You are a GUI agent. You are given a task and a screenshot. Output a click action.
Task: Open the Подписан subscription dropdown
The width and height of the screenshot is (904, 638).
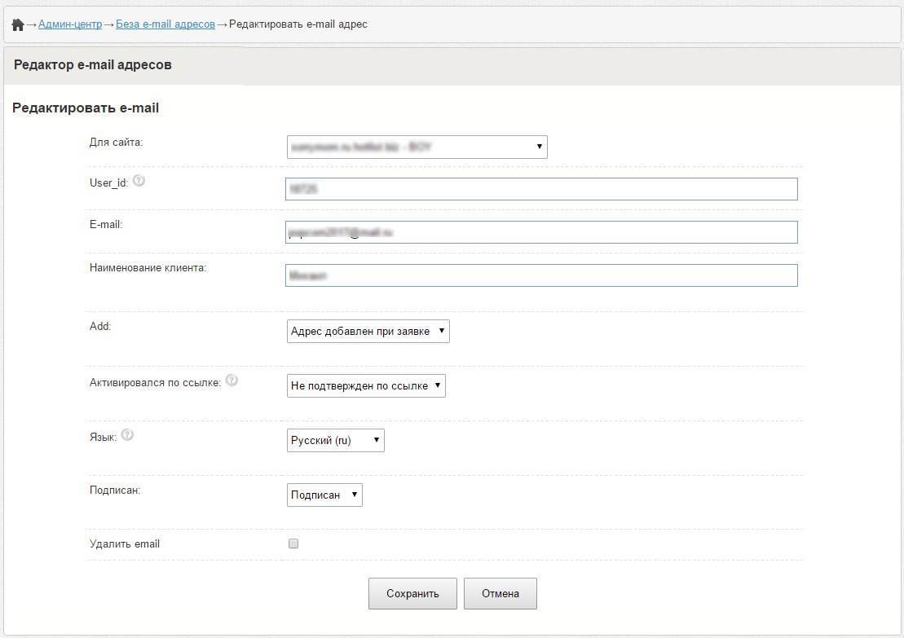tap(324, 495)
